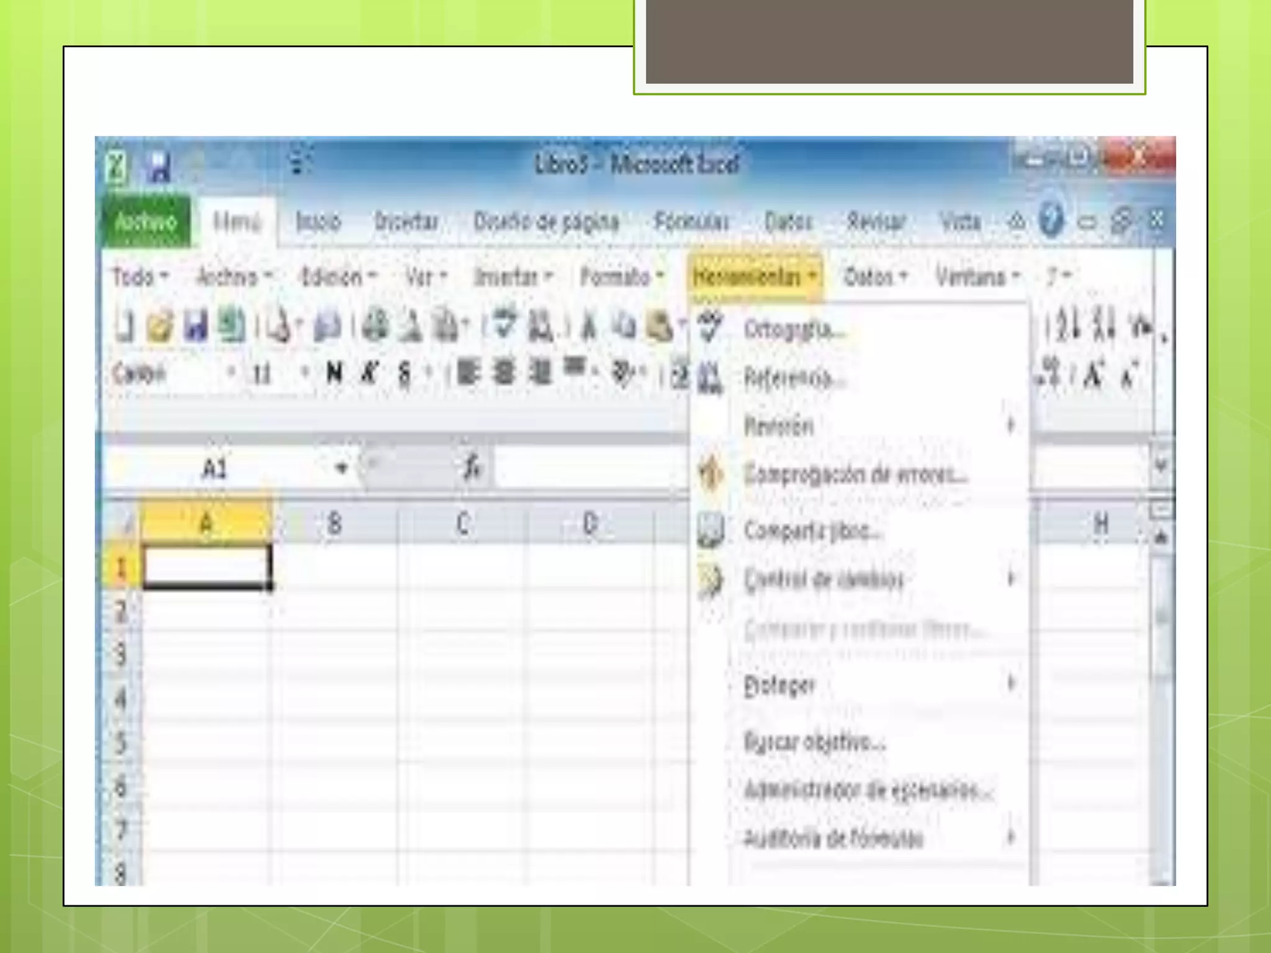Click the New blank workbook icon

(x=125, y=326)
